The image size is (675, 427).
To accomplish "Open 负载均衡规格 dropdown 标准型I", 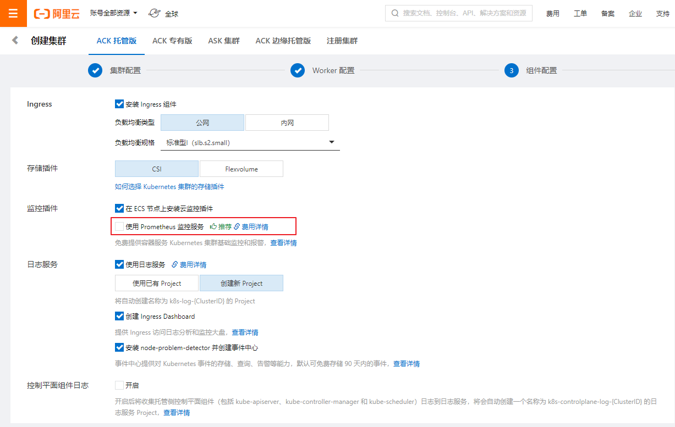I will tap(250, 142).
